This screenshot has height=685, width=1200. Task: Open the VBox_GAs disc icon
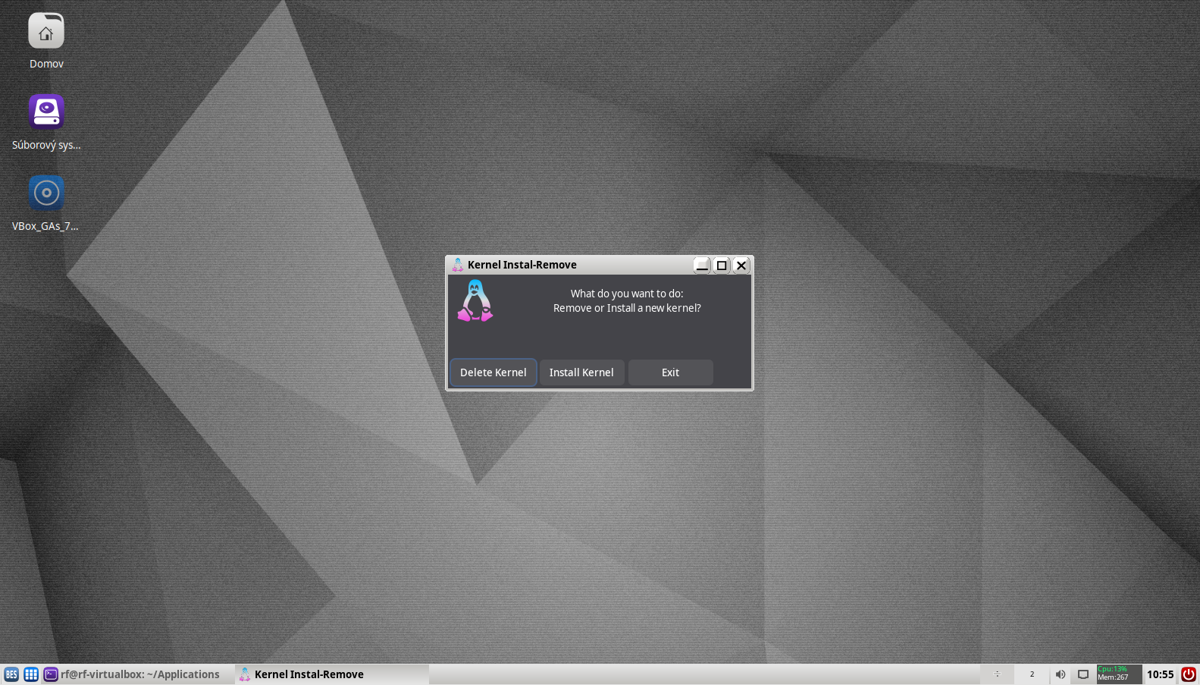[46, 193]
